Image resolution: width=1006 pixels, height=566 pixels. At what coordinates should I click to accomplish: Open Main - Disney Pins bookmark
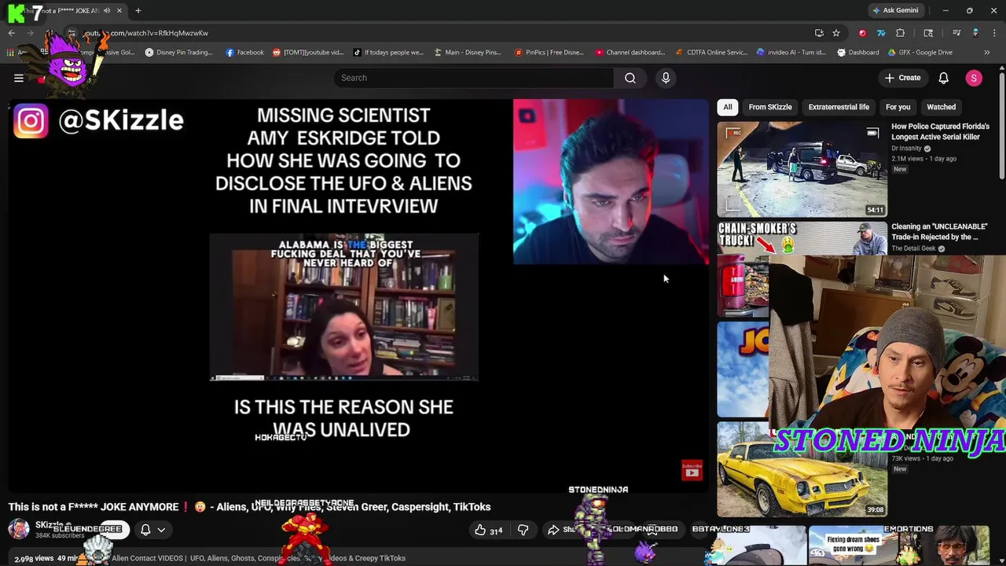click(467, 53)
